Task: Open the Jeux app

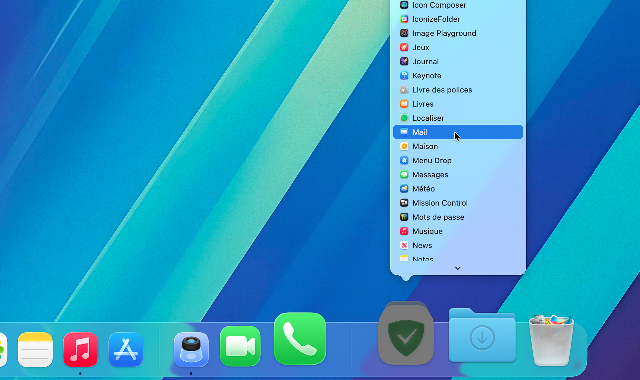Action: click(421, 47)
